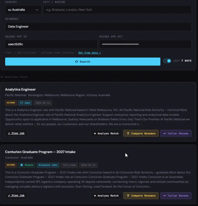Click the 2026-04-11 date on Centurion card
This screenshot has width=198, height=206.
coord(88,165)
